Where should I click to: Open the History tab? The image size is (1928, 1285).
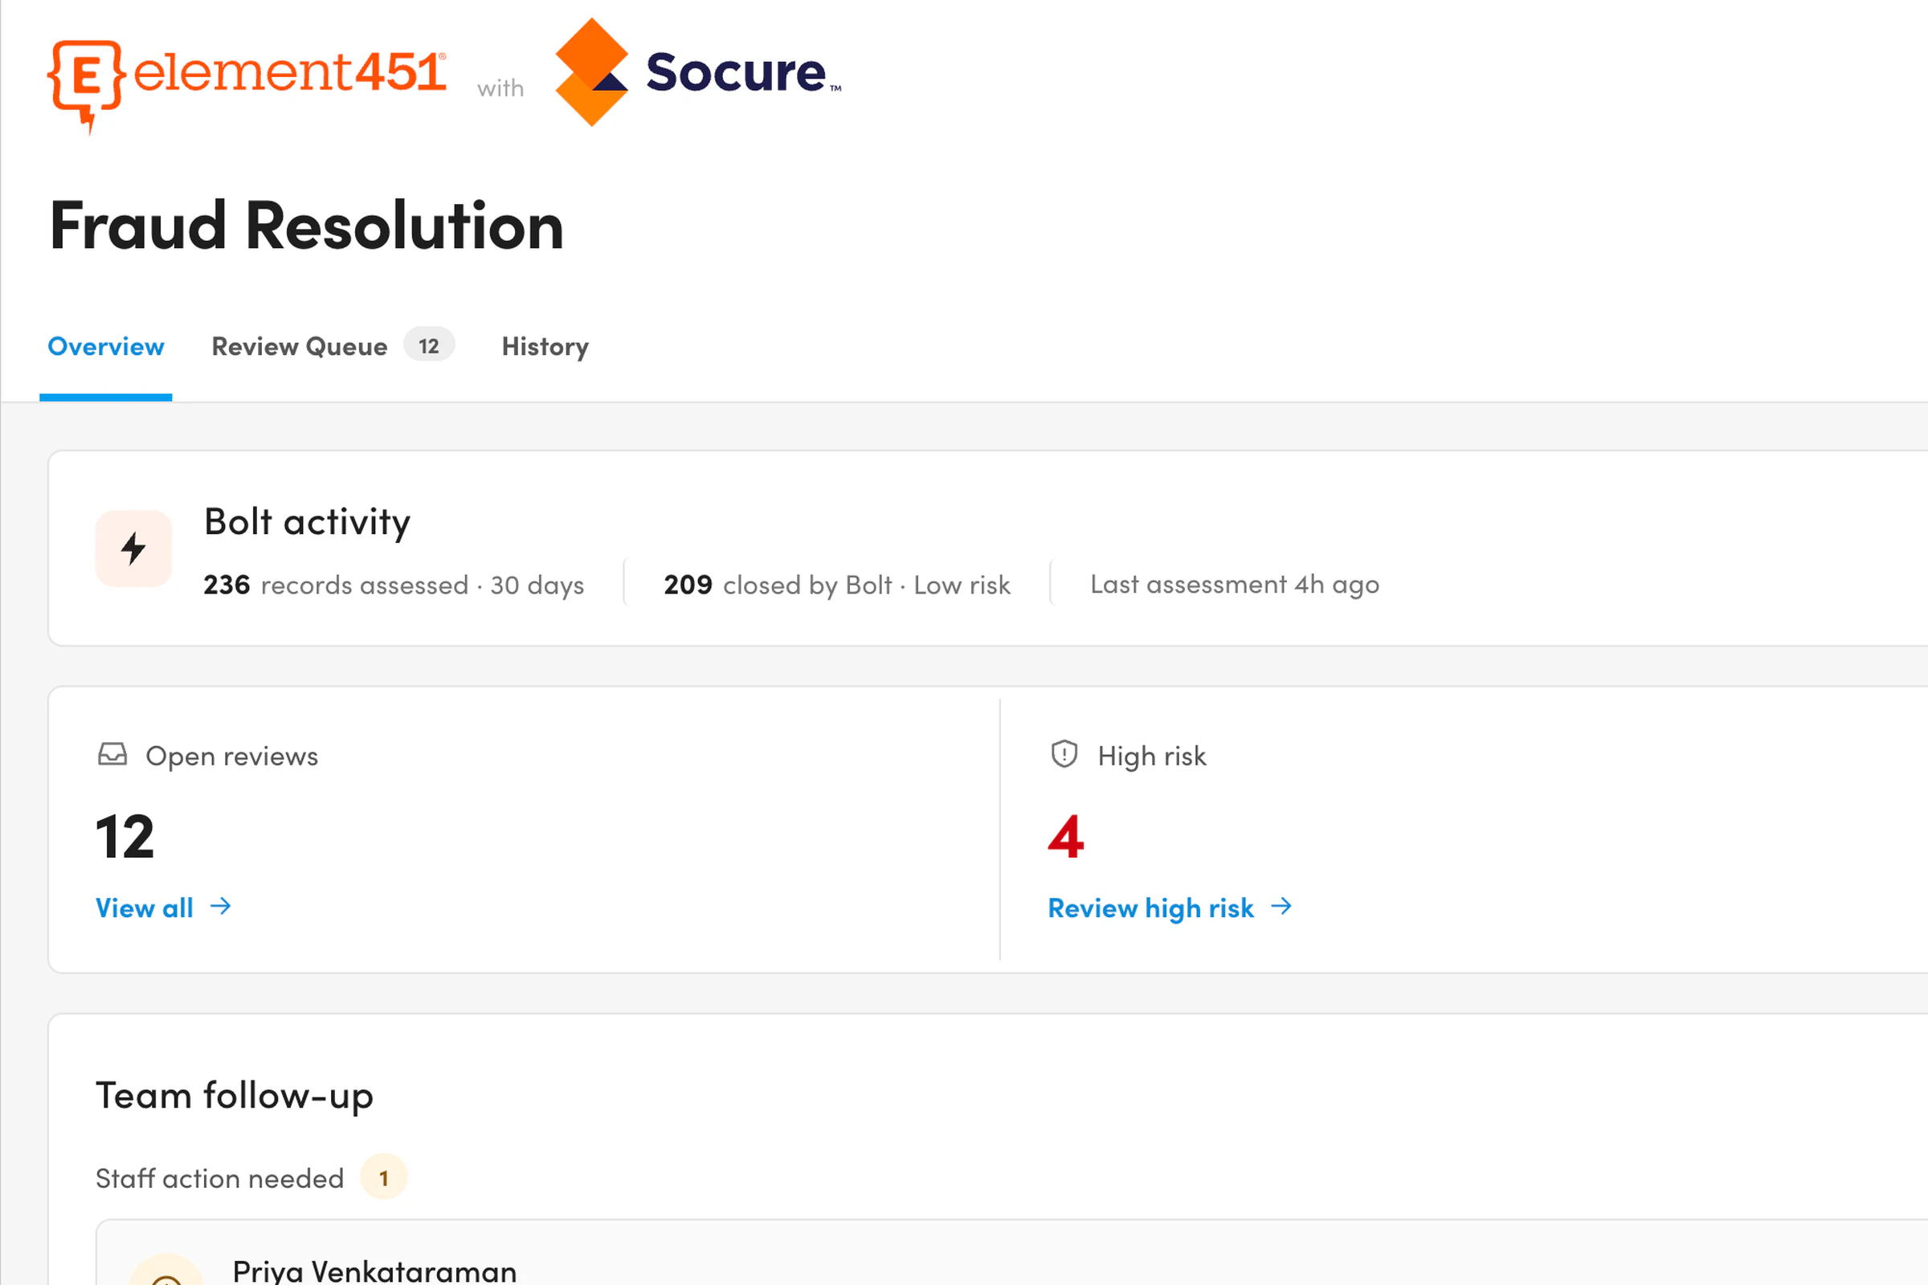(x=545, y=347)
